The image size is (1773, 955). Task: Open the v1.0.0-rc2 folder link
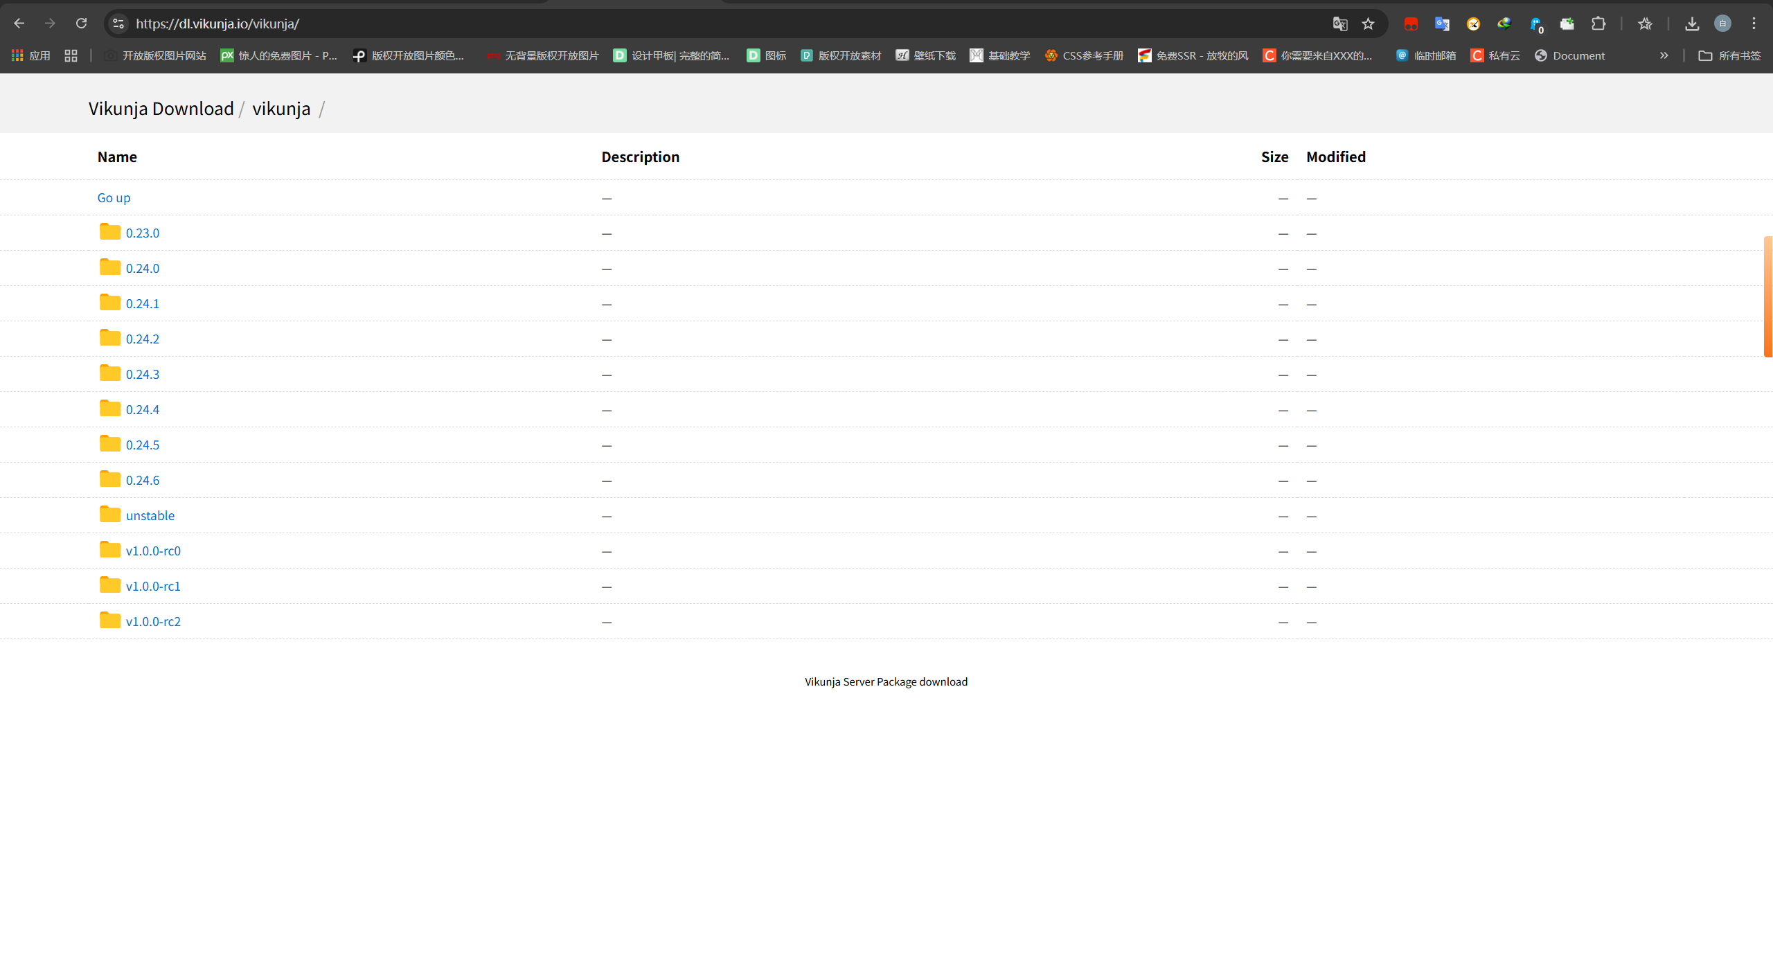coord(153,621)
